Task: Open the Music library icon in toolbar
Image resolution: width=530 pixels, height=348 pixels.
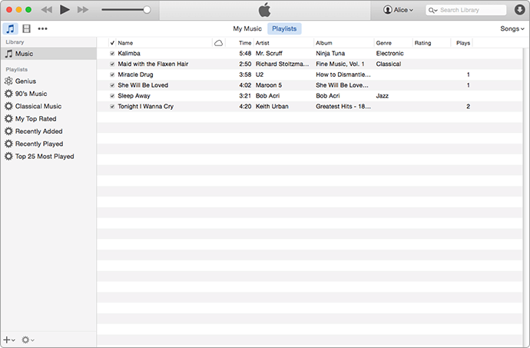Action: click(11, 28)
